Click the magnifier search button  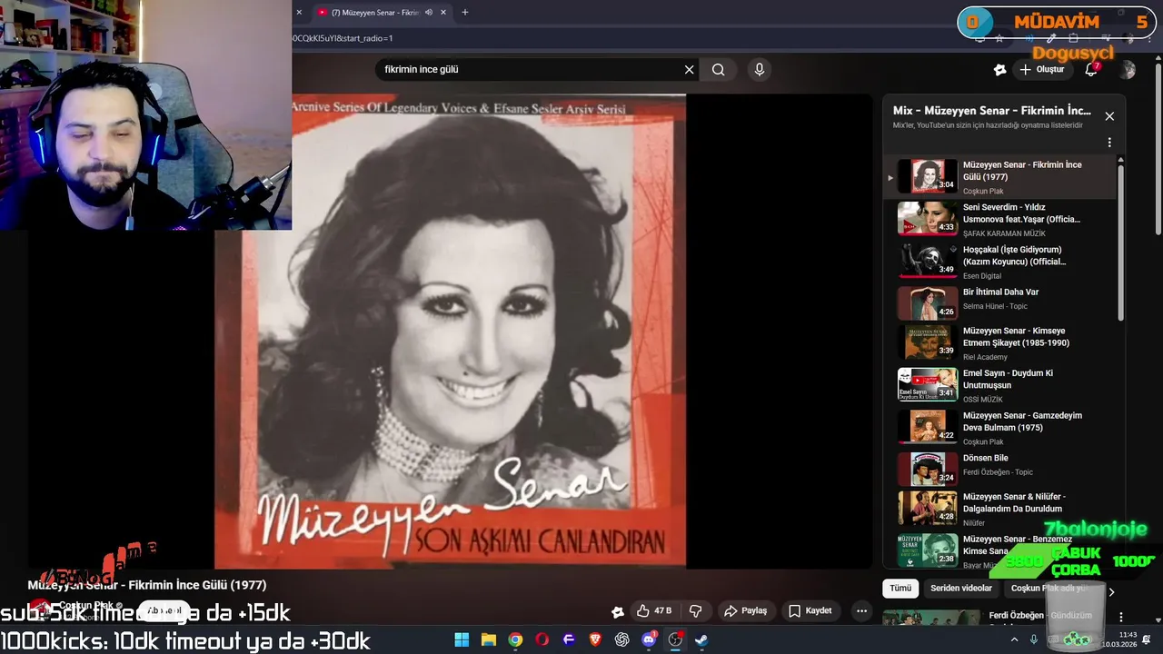(719, 70)
